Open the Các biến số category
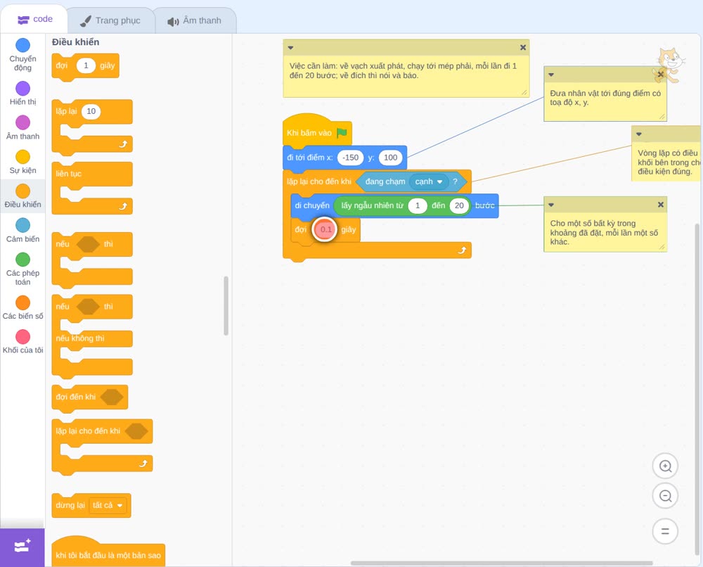The height and width of the screenshot is (567, 703). [22, 307]
